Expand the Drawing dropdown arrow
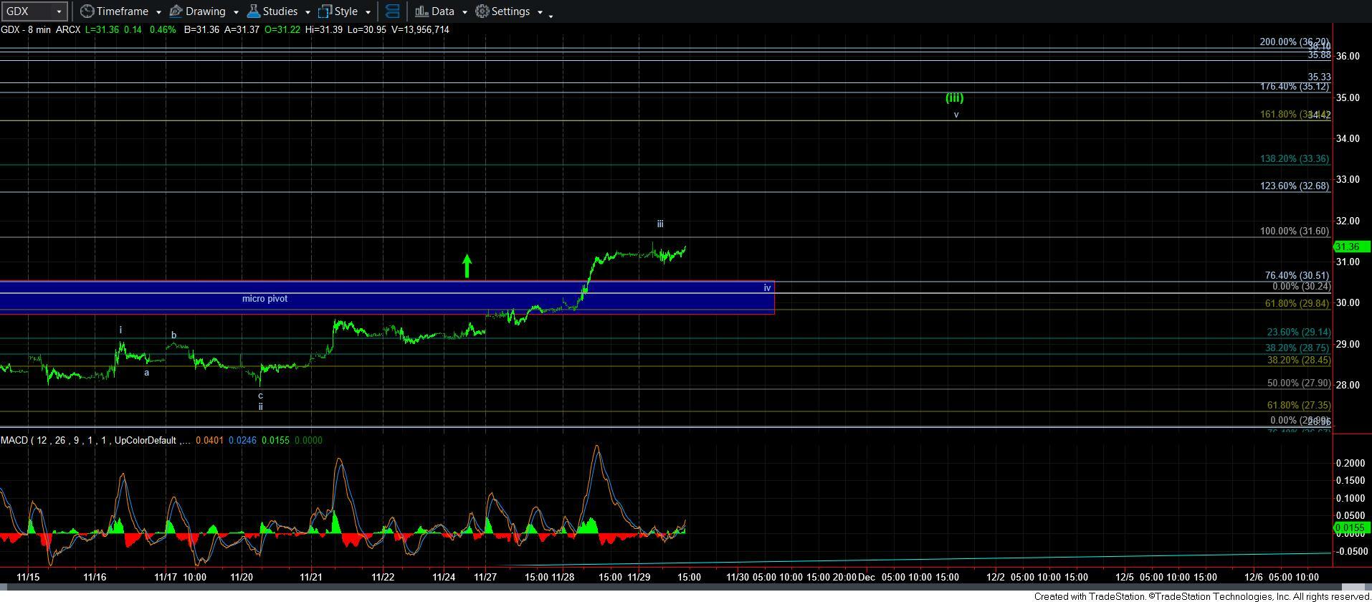This screenshot has height=602, width=1372. point(236,12)
